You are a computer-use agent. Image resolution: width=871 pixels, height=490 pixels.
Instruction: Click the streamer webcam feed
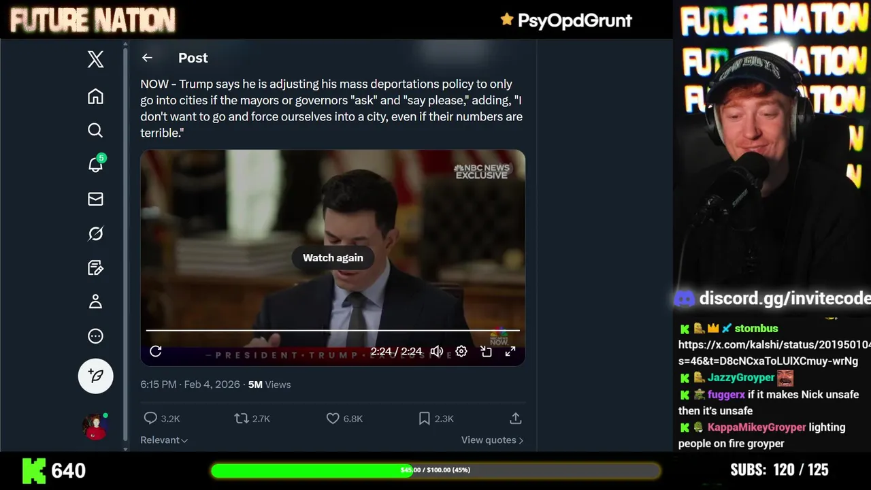(772, 157)
